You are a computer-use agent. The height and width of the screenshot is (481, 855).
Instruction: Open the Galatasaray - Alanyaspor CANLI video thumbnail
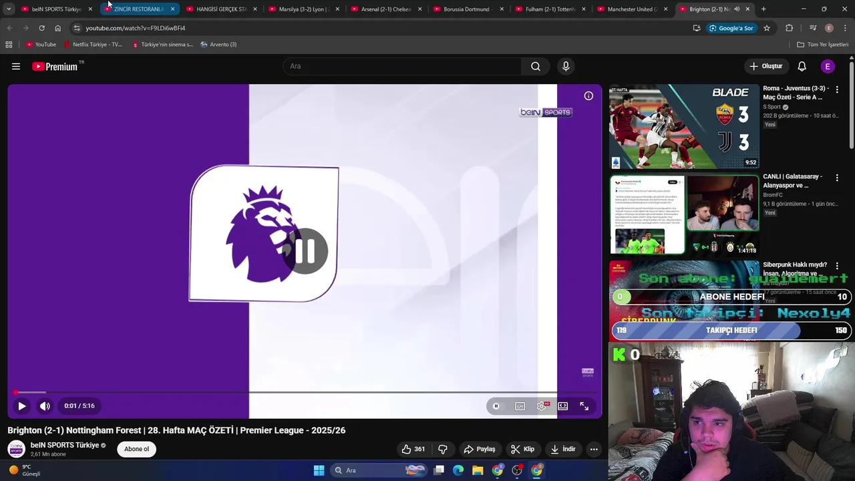tap(684, 214)
